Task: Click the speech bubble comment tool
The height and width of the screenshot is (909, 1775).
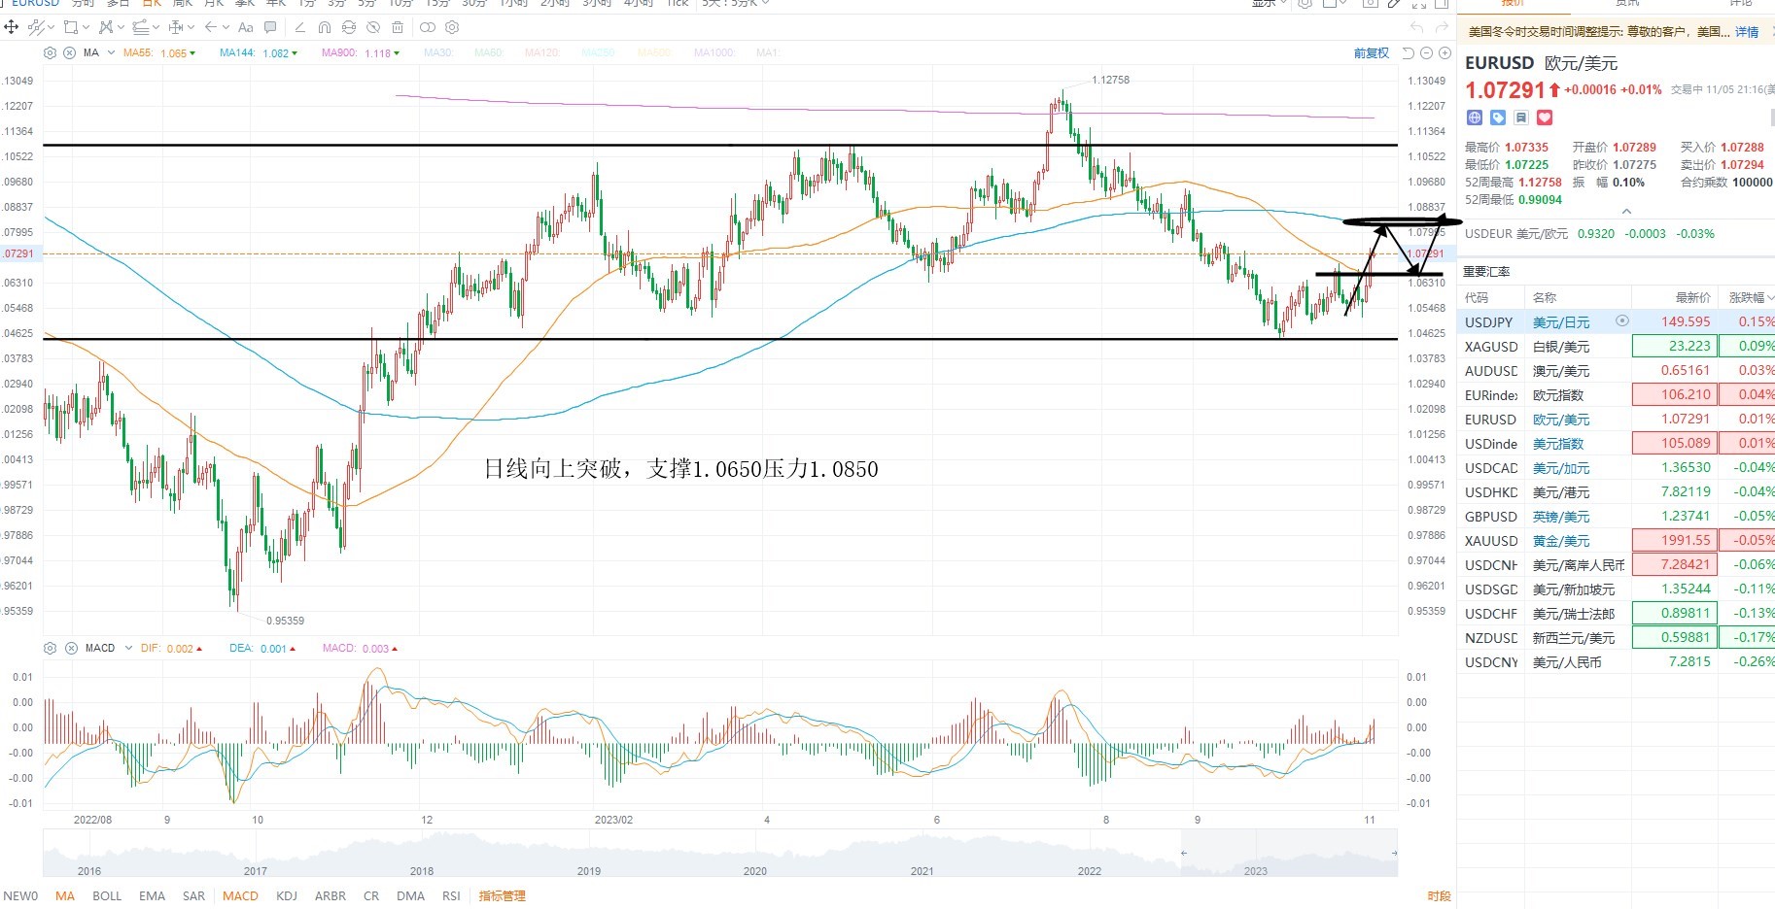Action: [x=270, y=27]
